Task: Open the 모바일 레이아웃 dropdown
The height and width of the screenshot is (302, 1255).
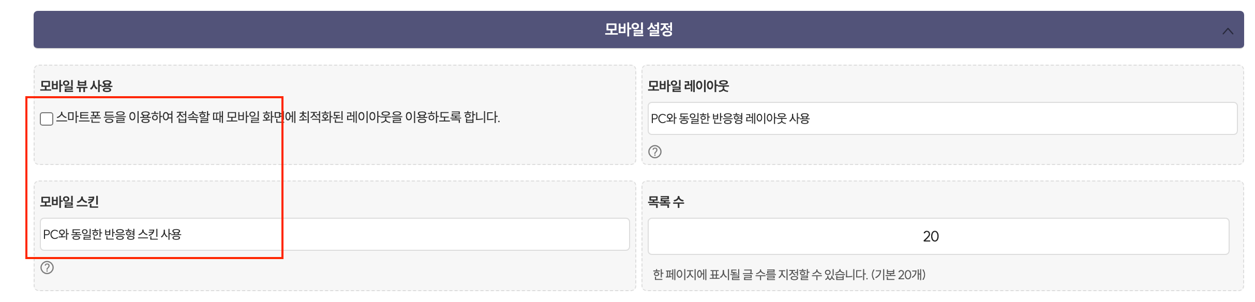Action: [x=943, y=118]
